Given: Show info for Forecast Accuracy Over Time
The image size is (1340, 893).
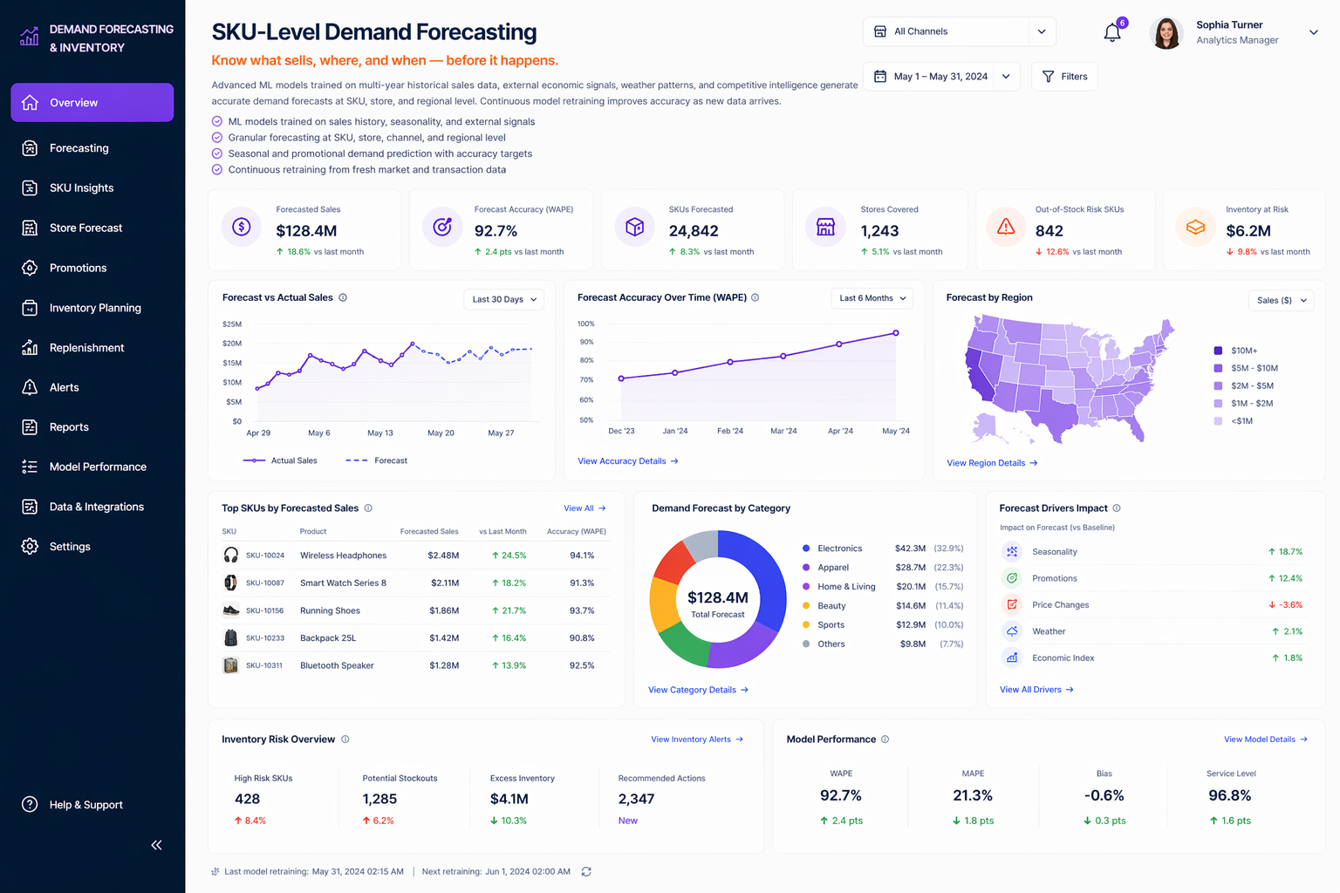Looking at the screenshot, I should click(755, 297).
